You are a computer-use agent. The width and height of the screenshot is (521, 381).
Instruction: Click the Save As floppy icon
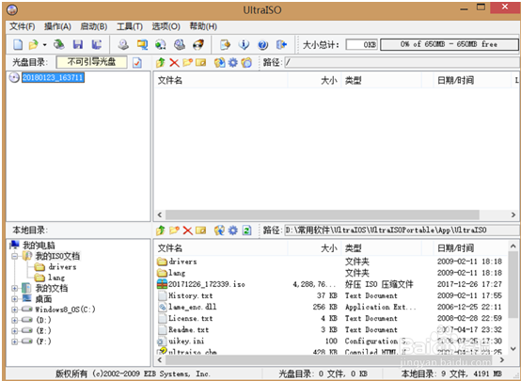(96, 44)
